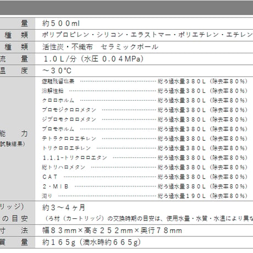
Task: Select the dimensions 幅83mm×高さ252mm×奥行78mm
Action: (x=112, y=230)
